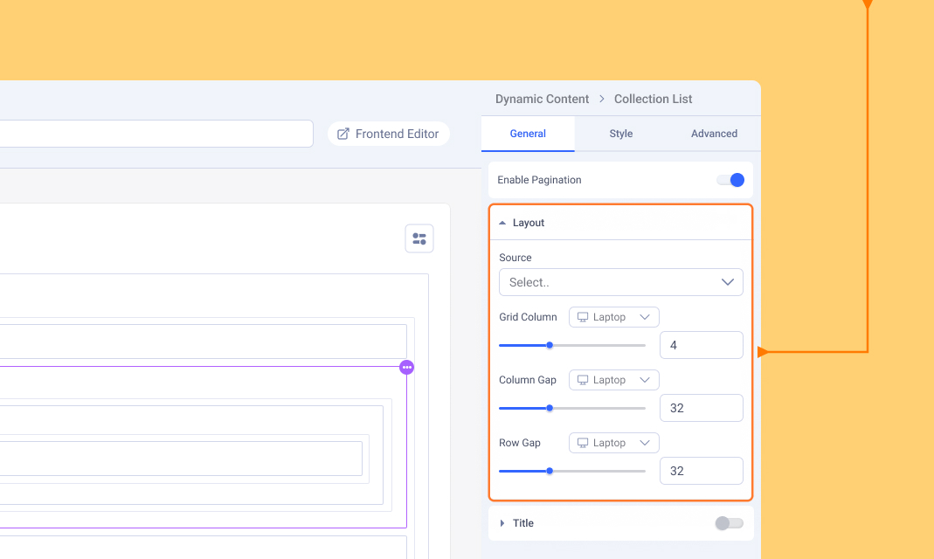934x559 pixels.
Task: Expand the Title section arrow
Action: pyautogui.click(x=502, y=523)
